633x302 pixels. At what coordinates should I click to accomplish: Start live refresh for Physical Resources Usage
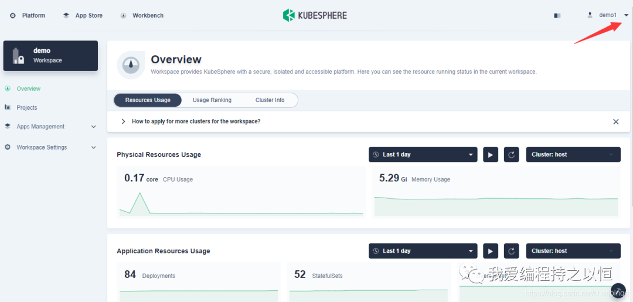click(491, 155)
